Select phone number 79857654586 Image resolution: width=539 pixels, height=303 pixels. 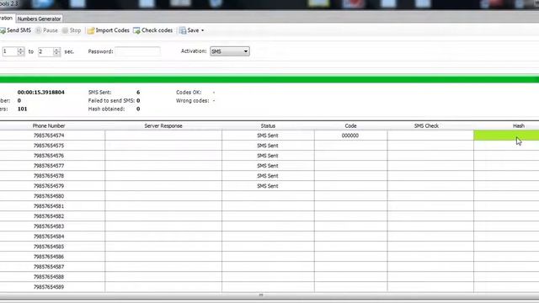pyautogui.click(x=49, y=257)
